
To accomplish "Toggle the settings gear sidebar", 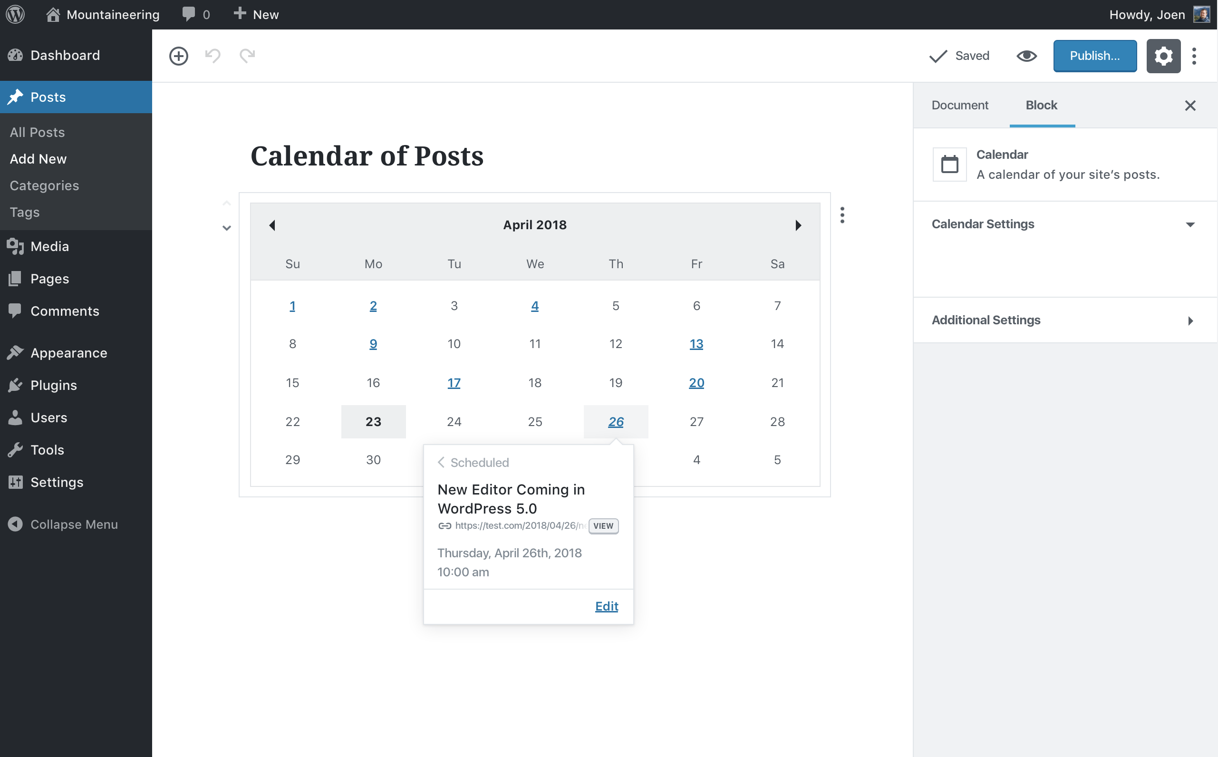I will pos(1163,56).
